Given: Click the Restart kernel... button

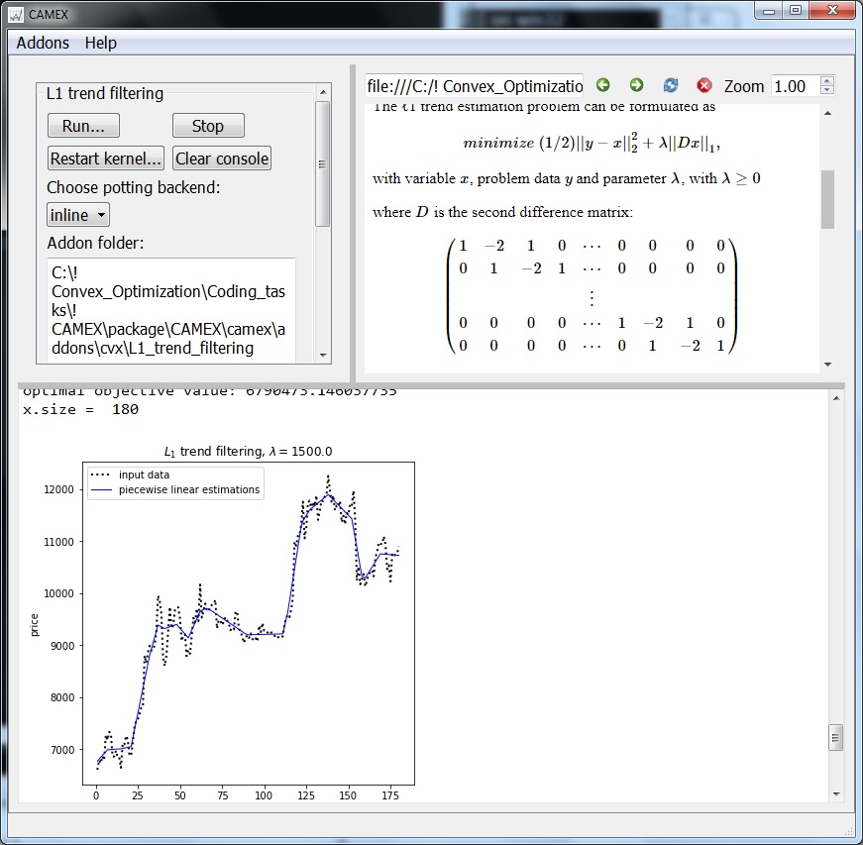Looking at the screenshot, I should pos(106,158).
